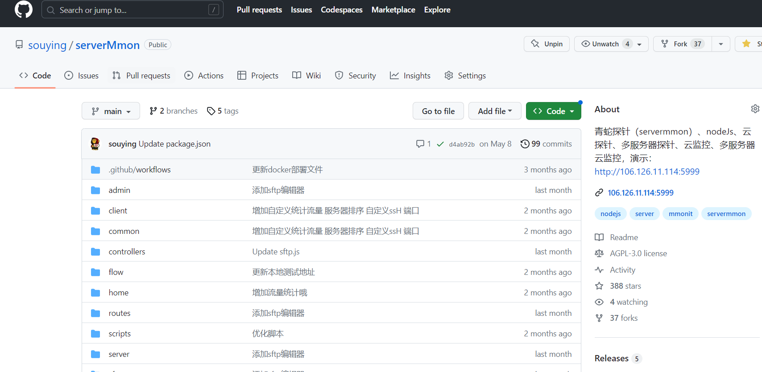View the 99 commits history
Viewport: 762px width, 372px height.
pyautogui.click(x=546, y=144)
